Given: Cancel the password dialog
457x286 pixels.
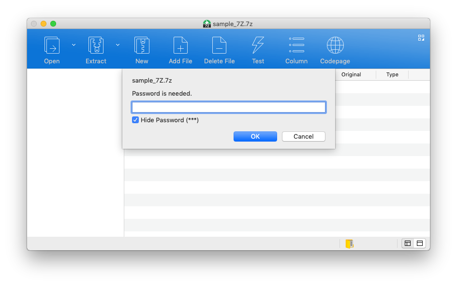Looking at the screenshot, I should pyautogui.click(x=303, y=137).
